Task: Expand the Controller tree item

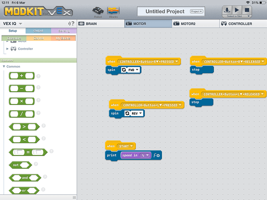Action: click(x=7, y=49)
